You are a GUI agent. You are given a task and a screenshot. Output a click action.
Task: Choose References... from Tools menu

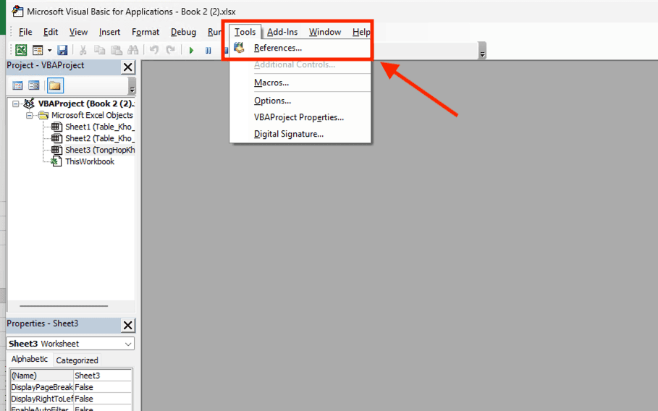pyautogui.click(x=300, y=48)
